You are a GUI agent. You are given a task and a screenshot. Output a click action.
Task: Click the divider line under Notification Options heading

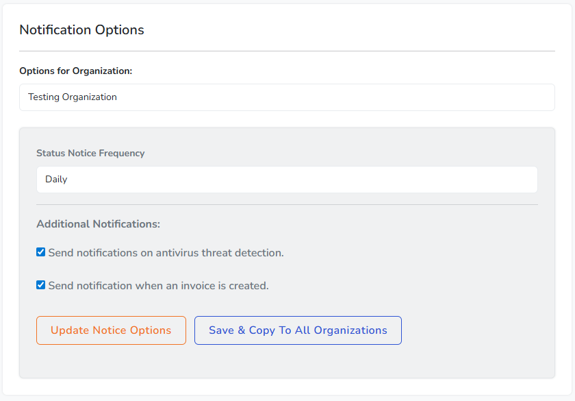tap(287, 51)
